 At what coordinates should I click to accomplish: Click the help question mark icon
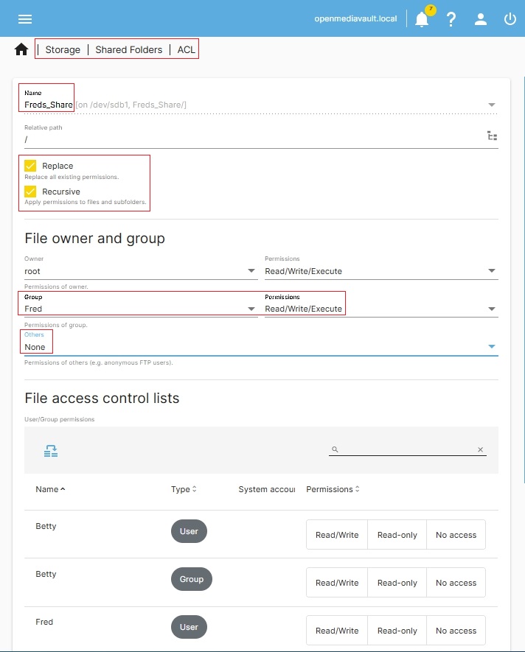click(451, 19)
